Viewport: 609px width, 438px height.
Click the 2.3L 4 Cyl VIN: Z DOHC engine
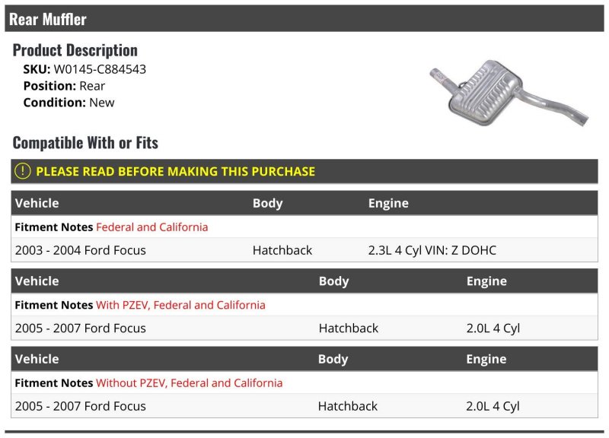[432, 250]
